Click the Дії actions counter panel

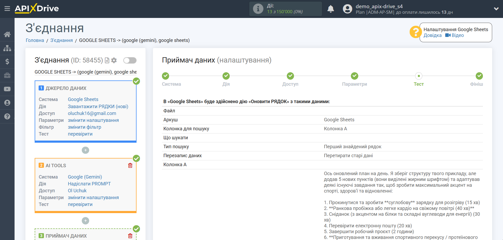(285, 9)
